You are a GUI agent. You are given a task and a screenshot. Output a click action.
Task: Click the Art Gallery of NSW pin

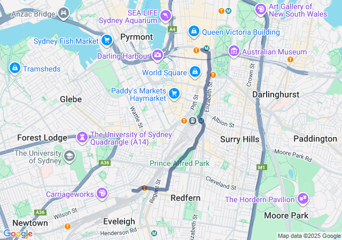(x=261, y=10)
